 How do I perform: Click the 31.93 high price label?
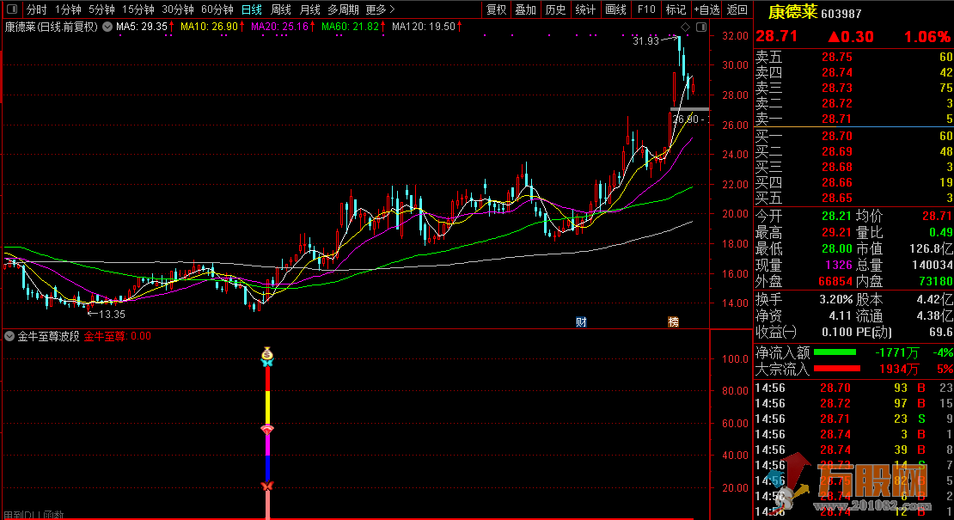point(645,41)
